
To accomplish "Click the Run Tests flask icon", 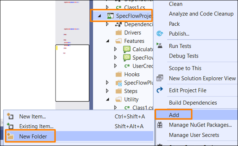I will click(x=159, y=46).
